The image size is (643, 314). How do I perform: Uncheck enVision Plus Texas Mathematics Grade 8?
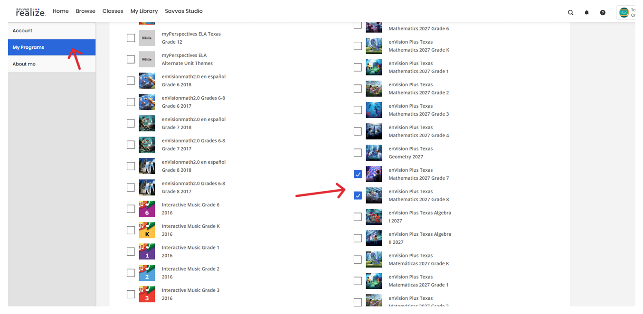(358, 195)
